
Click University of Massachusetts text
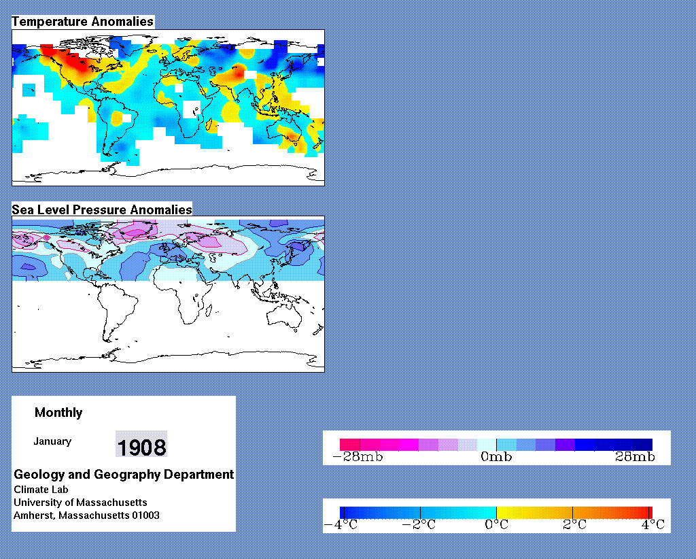coord(80,503)
